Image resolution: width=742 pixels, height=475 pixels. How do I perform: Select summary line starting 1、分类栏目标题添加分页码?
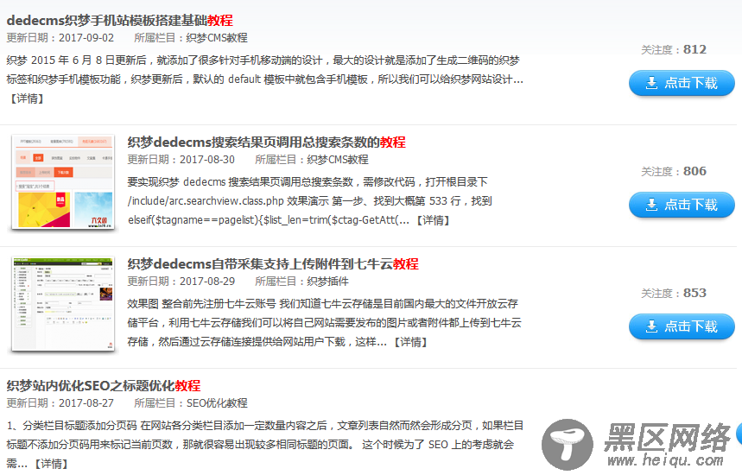click(265, 426)
